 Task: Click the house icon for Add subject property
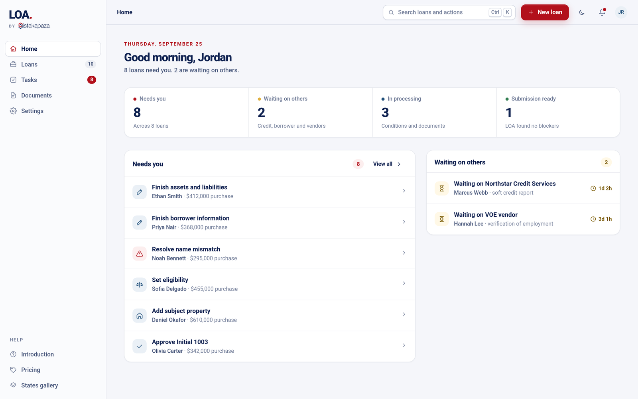tap(140, 316)
